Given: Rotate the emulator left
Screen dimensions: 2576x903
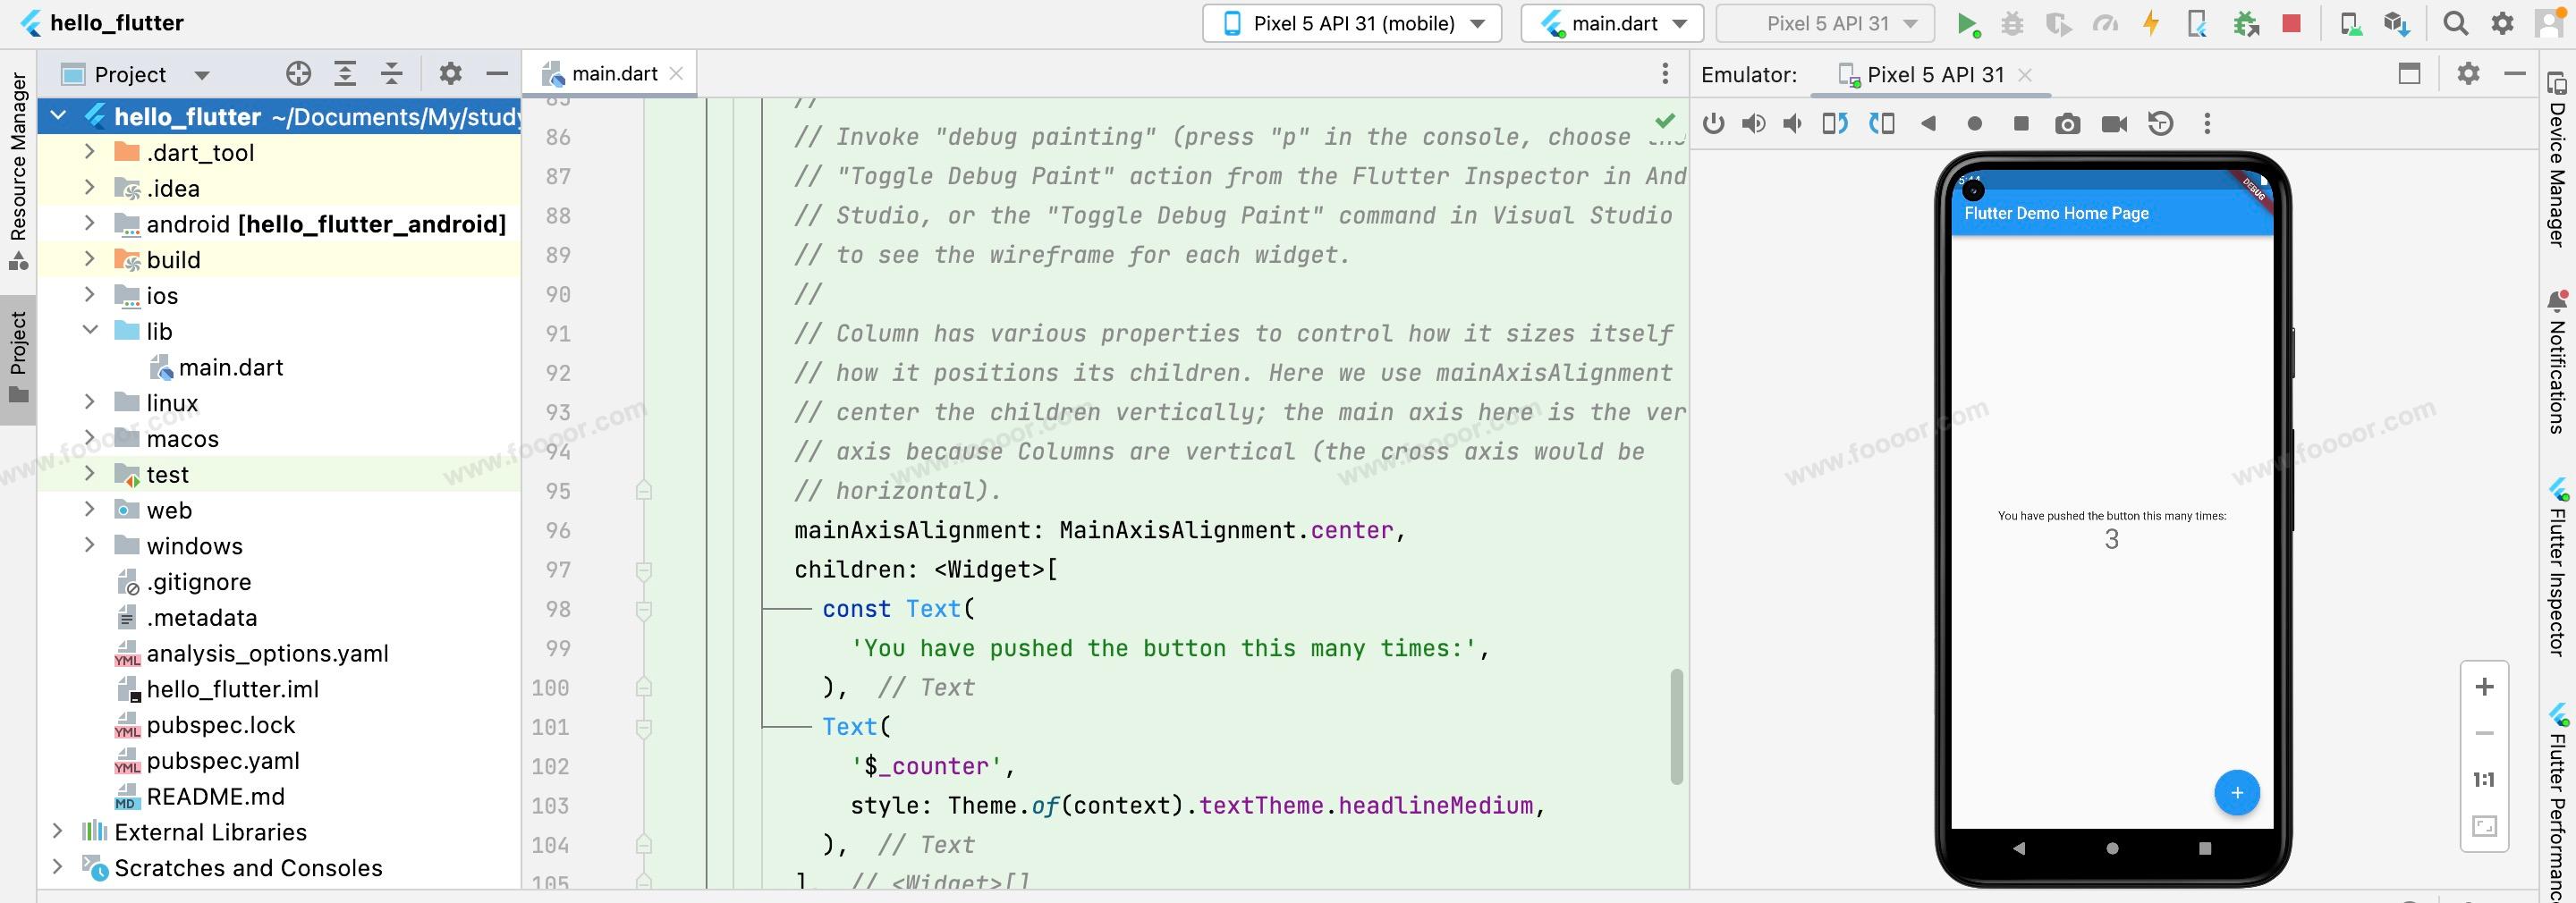Looking at the screenshot, I should 1834,124.
